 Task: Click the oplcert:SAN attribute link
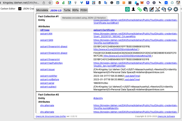47,40
